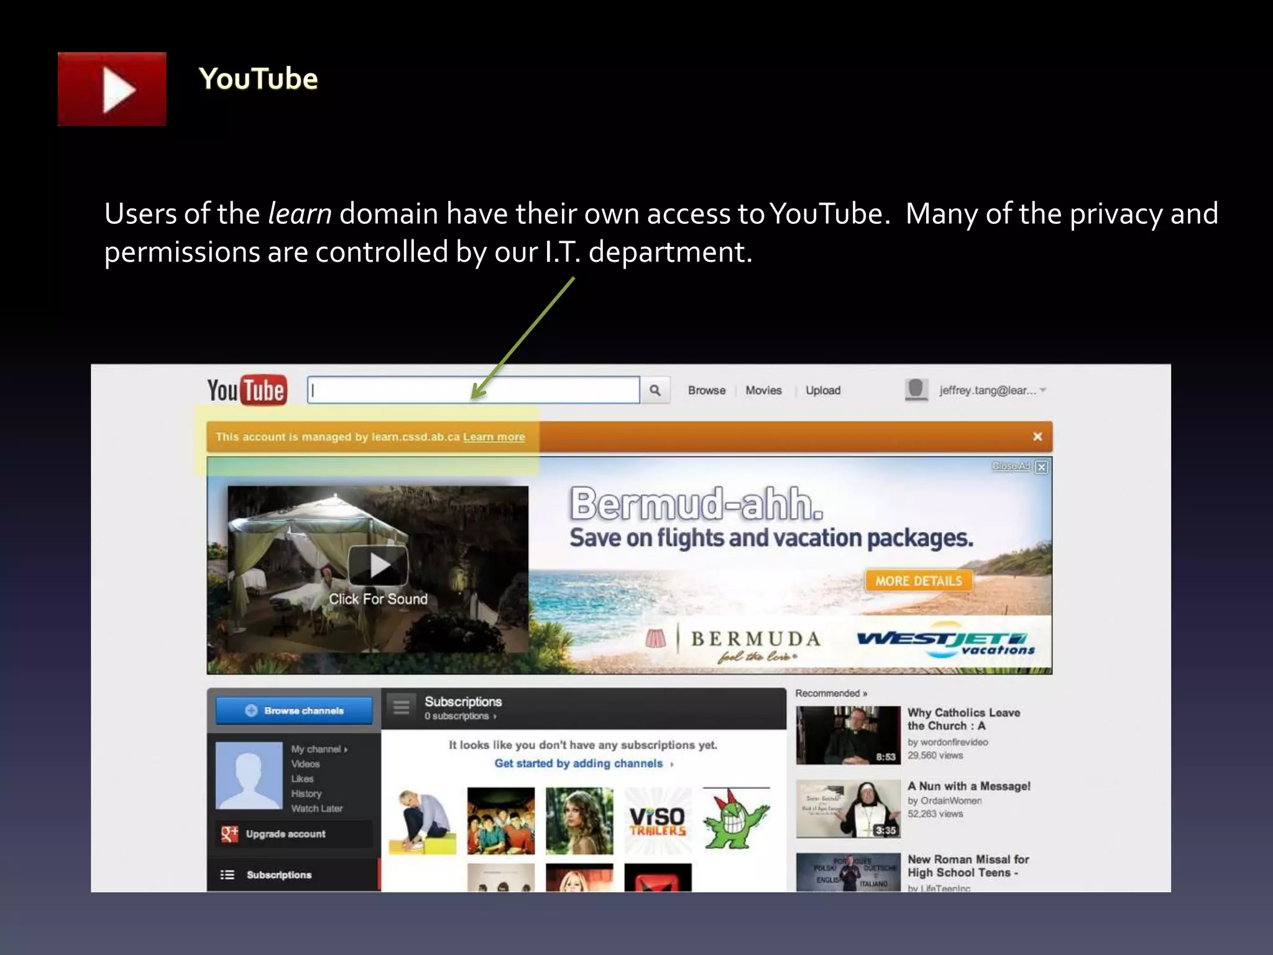This screenshot has width=1273, height=955.
Task: Click the Browse channels button
Action: 295,710
